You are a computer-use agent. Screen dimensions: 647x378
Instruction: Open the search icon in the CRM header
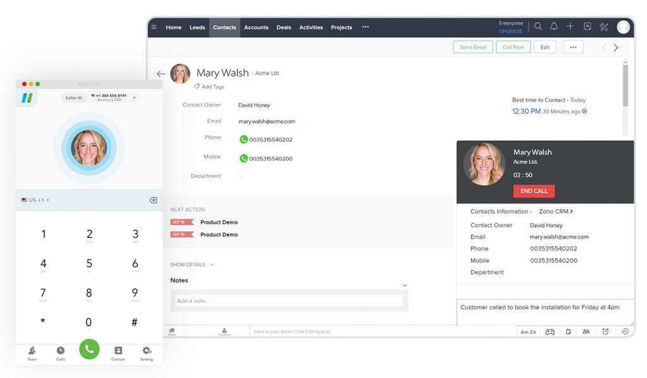click(538, 27)
